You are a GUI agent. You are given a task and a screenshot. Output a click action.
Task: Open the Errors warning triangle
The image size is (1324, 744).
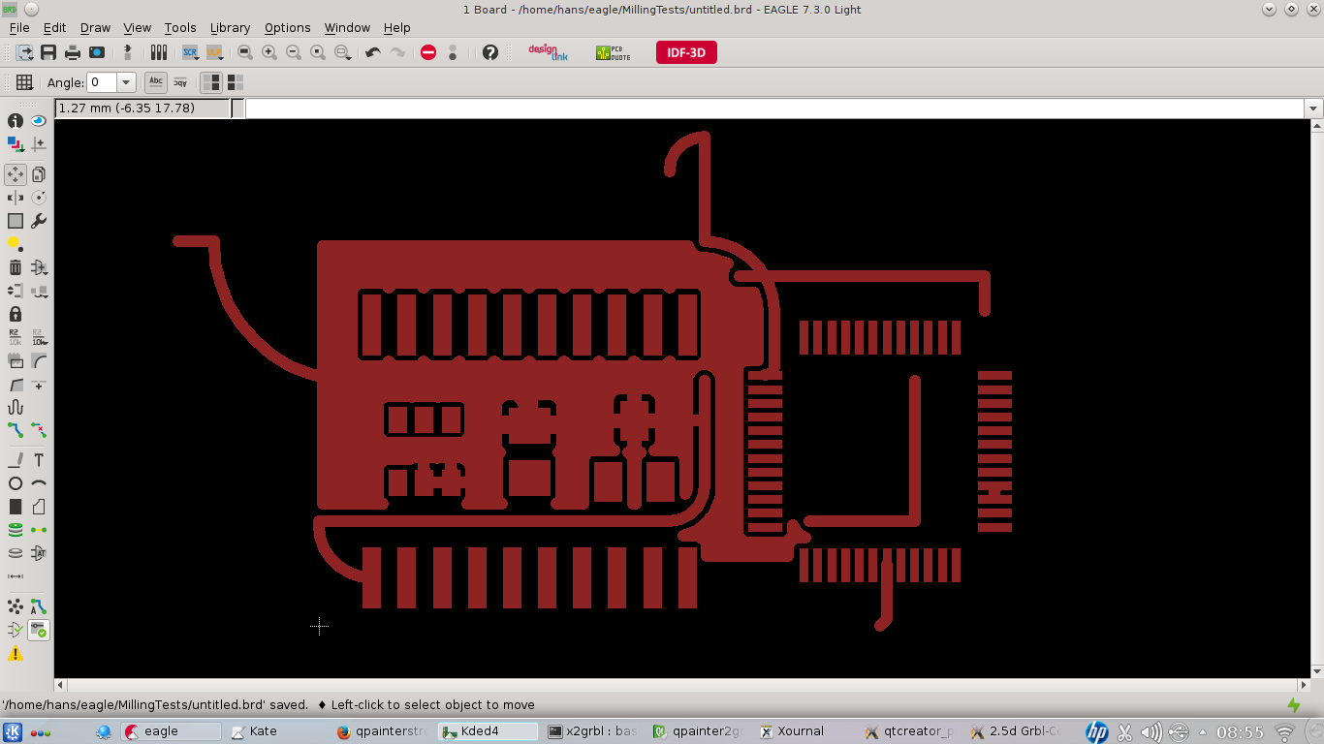point(16,654)
